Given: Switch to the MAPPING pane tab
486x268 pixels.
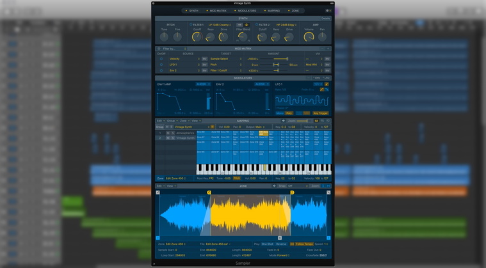Looking at the screenshot, I should pyautogui.click(x=272, y=10).
